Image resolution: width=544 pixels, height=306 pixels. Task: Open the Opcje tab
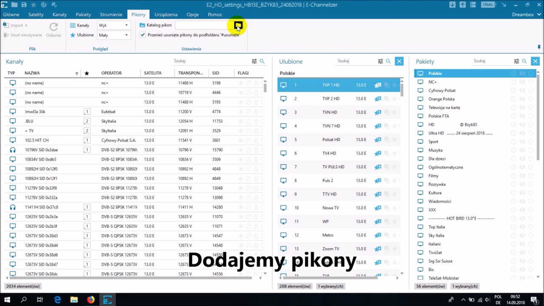tap(193, 14)
